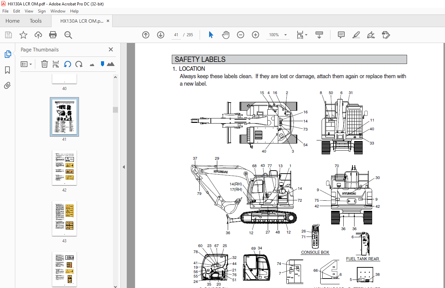Image resolution: width=445 pixels, height=288 pixels.
Task: Select the page 42 thumbnail
Action: 64,168
